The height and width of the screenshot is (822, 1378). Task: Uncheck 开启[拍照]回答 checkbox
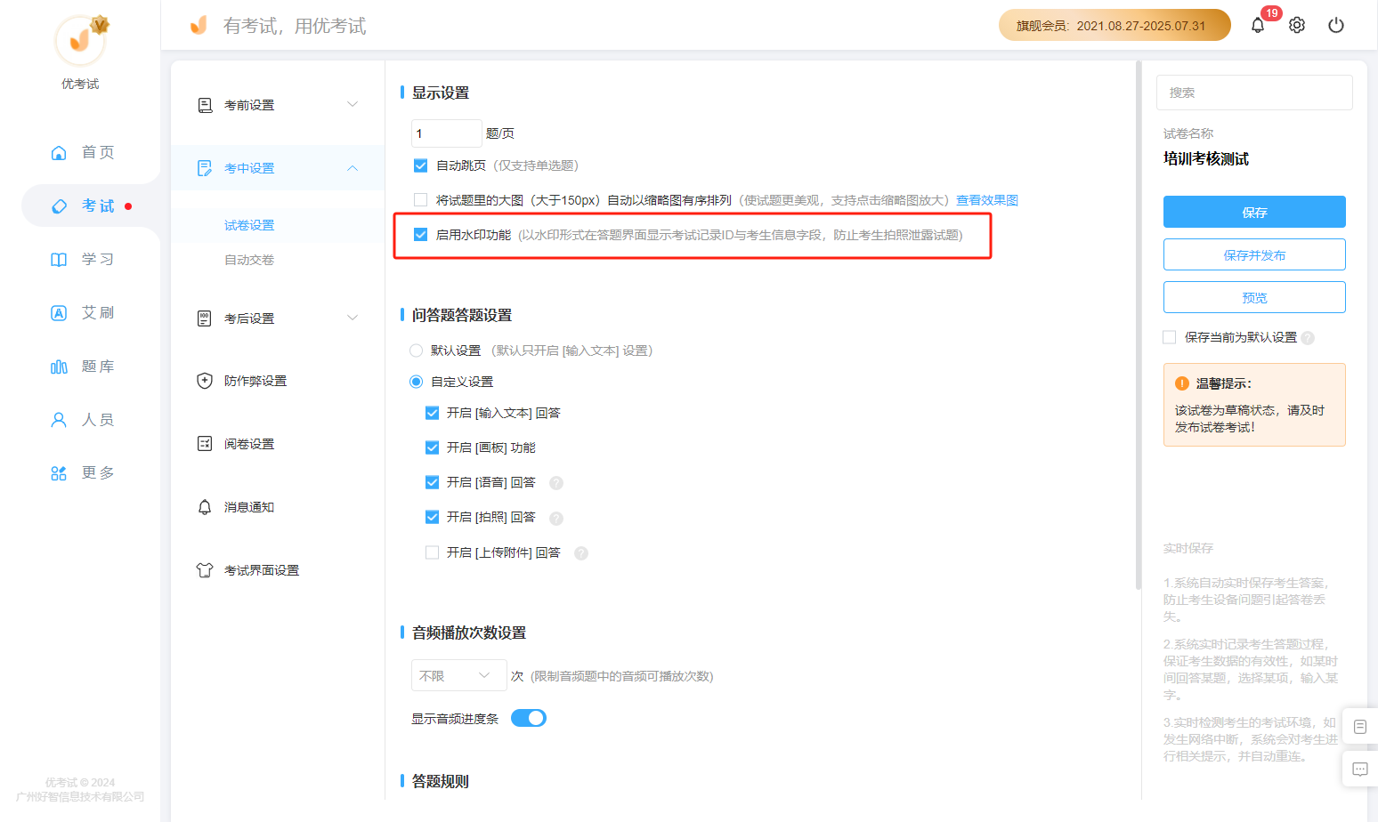[x=433, y=517]
